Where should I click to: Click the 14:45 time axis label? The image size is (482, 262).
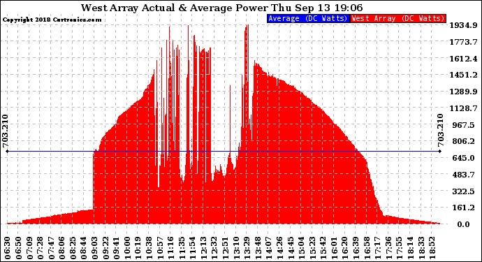point(290,247)
